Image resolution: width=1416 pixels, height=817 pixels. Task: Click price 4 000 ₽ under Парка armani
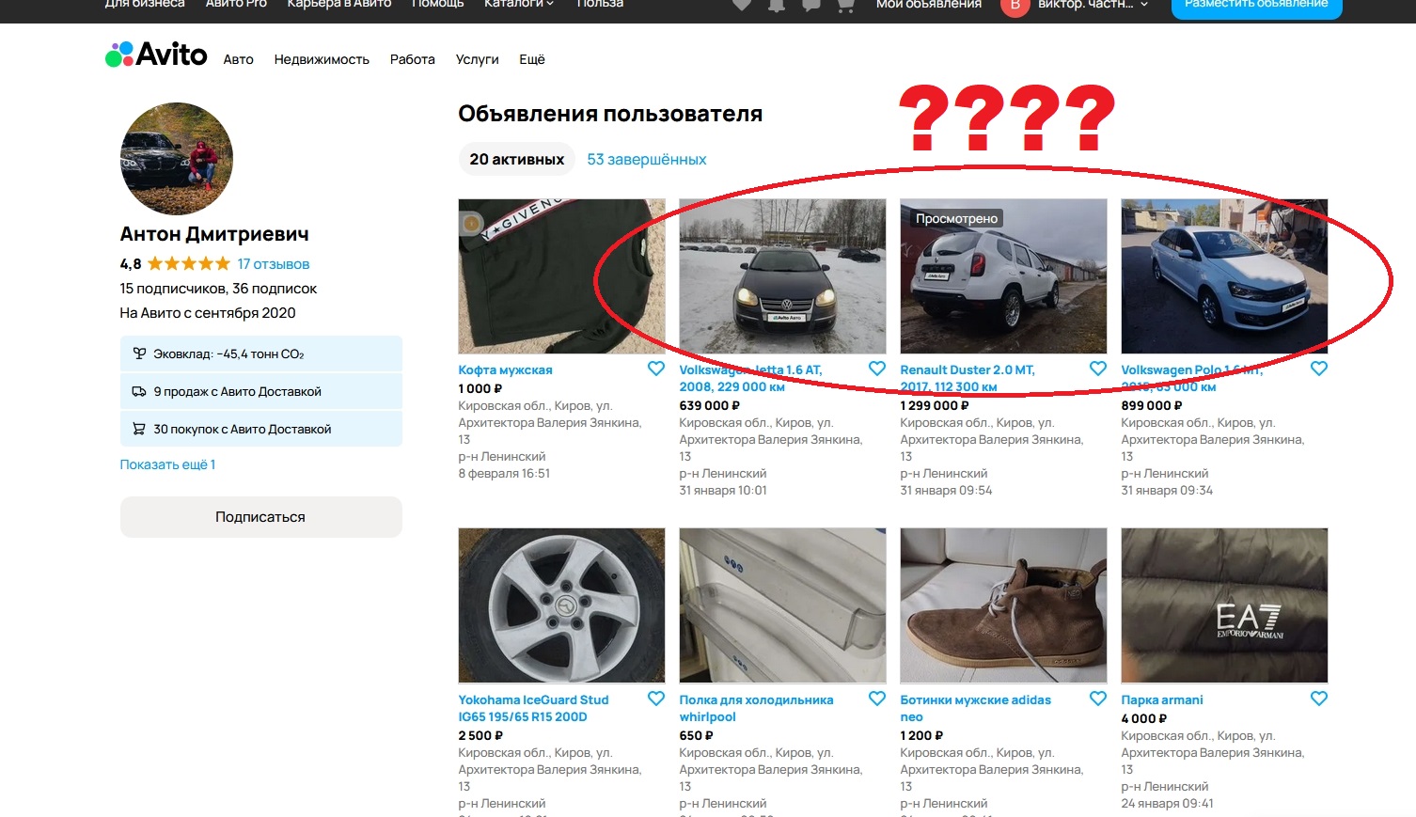tap(1144, 719)
